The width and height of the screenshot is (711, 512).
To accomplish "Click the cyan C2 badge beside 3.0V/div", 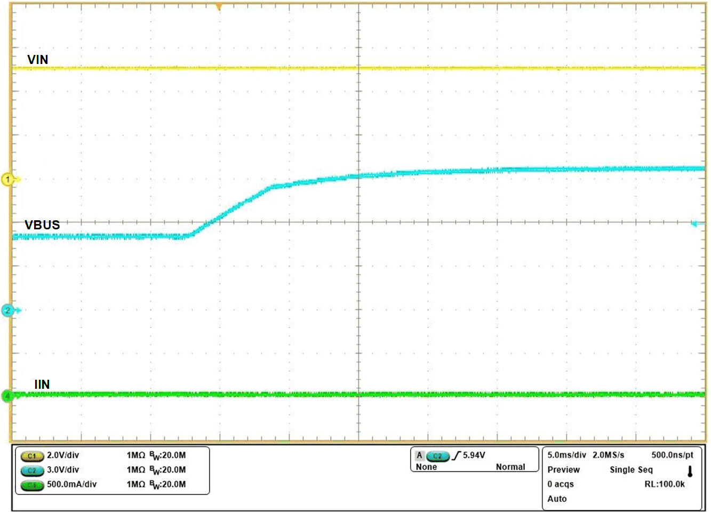I will (32, 470).
